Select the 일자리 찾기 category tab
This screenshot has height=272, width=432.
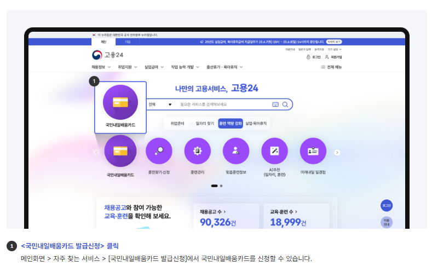(205, 124)
